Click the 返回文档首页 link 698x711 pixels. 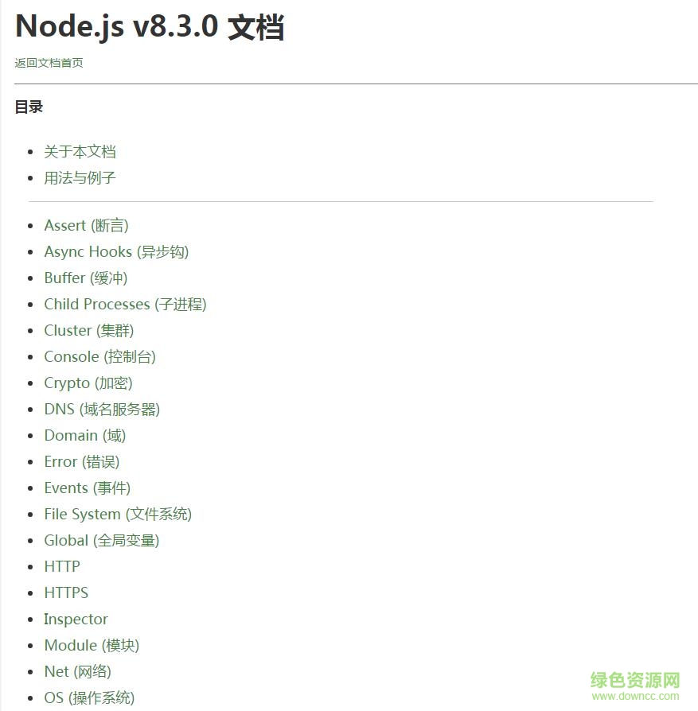click(x=49, y=63)
